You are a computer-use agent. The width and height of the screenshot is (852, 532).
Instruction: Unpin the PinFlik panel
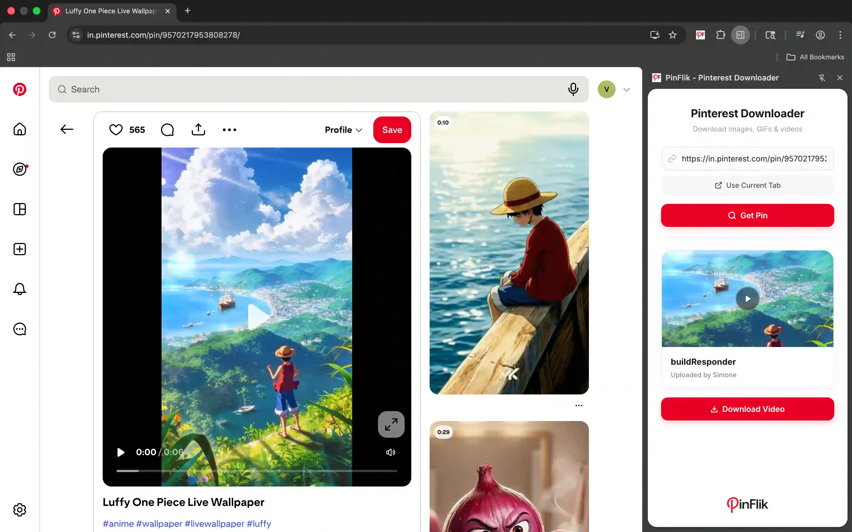pos(822,78)
